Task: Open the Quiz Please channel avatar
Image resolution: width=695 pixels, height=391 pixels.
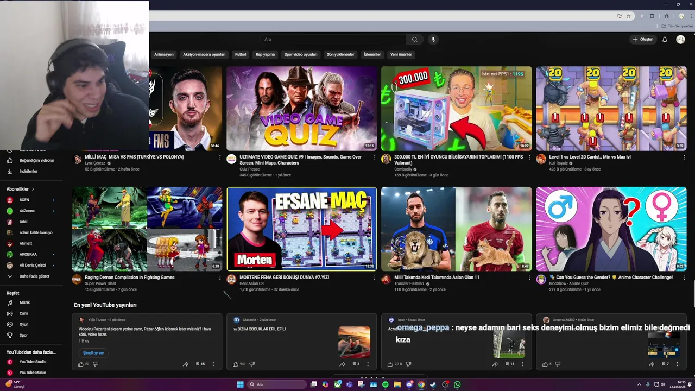Action: pos(231,159)
